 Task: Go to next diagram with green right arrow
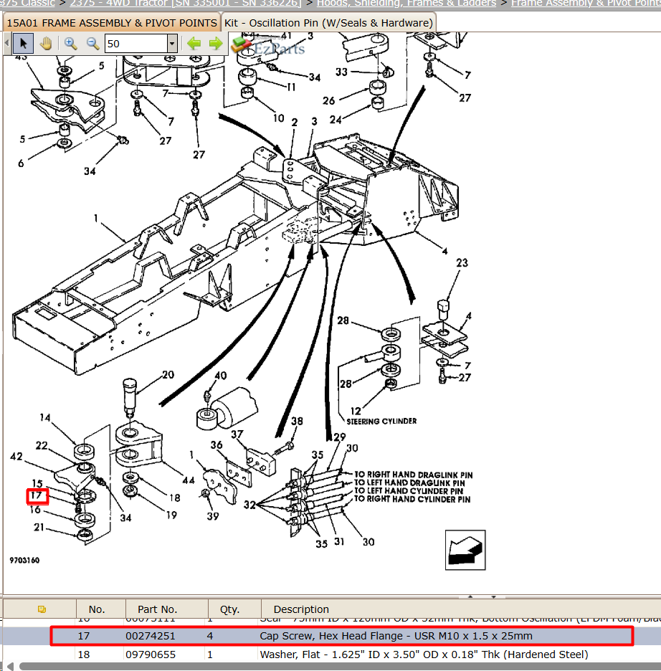click(x=216, y=44)
